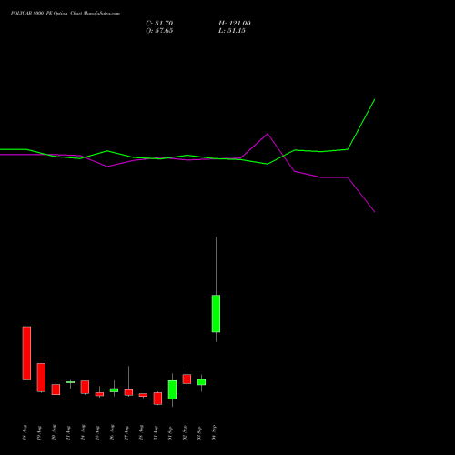Click the open value O: 57.65
This screenshot has width=455, height=455.
tap(159, 31)
